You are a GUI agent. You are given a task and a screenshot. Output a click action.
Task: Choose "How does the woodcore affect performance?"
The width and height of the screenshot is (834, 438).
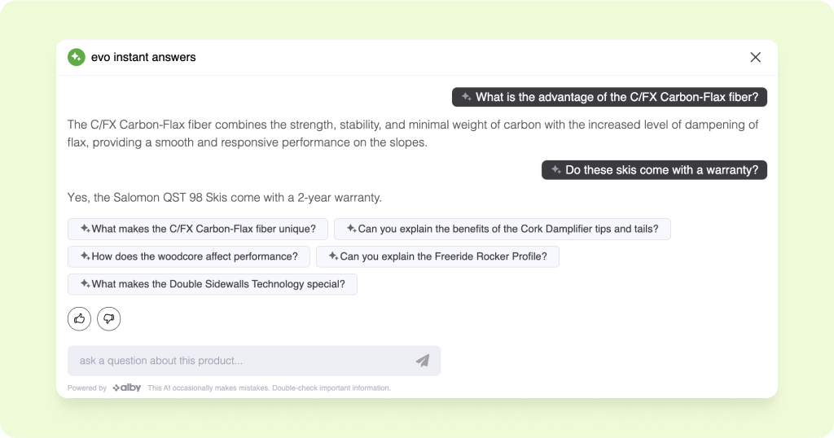click(x=189, y=256)
